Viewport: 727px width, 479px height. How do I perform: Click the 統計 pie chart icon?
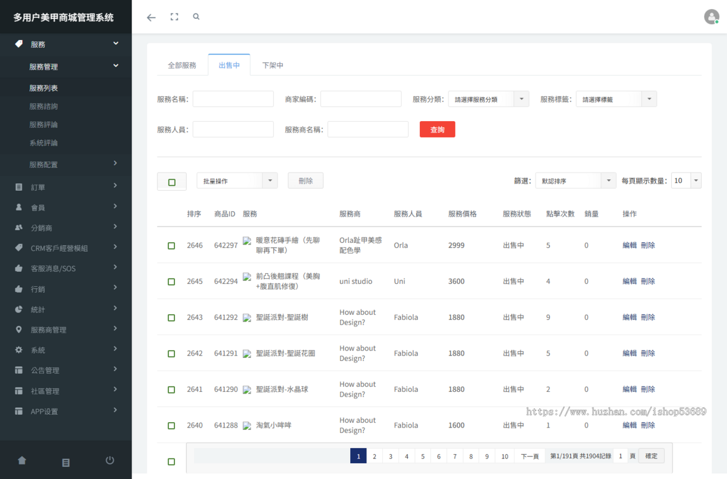click(19, 309)
